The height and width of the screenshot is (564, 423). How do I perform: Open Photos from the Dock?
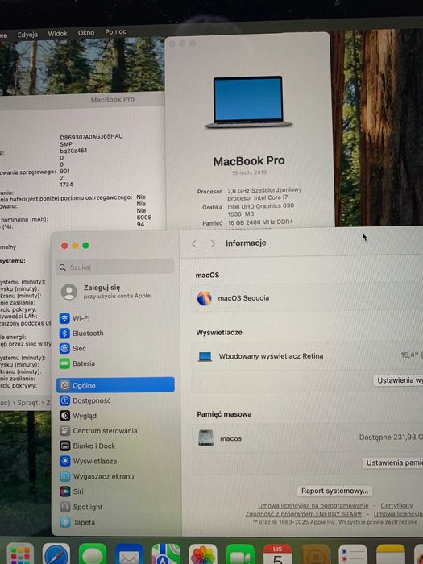203,554
